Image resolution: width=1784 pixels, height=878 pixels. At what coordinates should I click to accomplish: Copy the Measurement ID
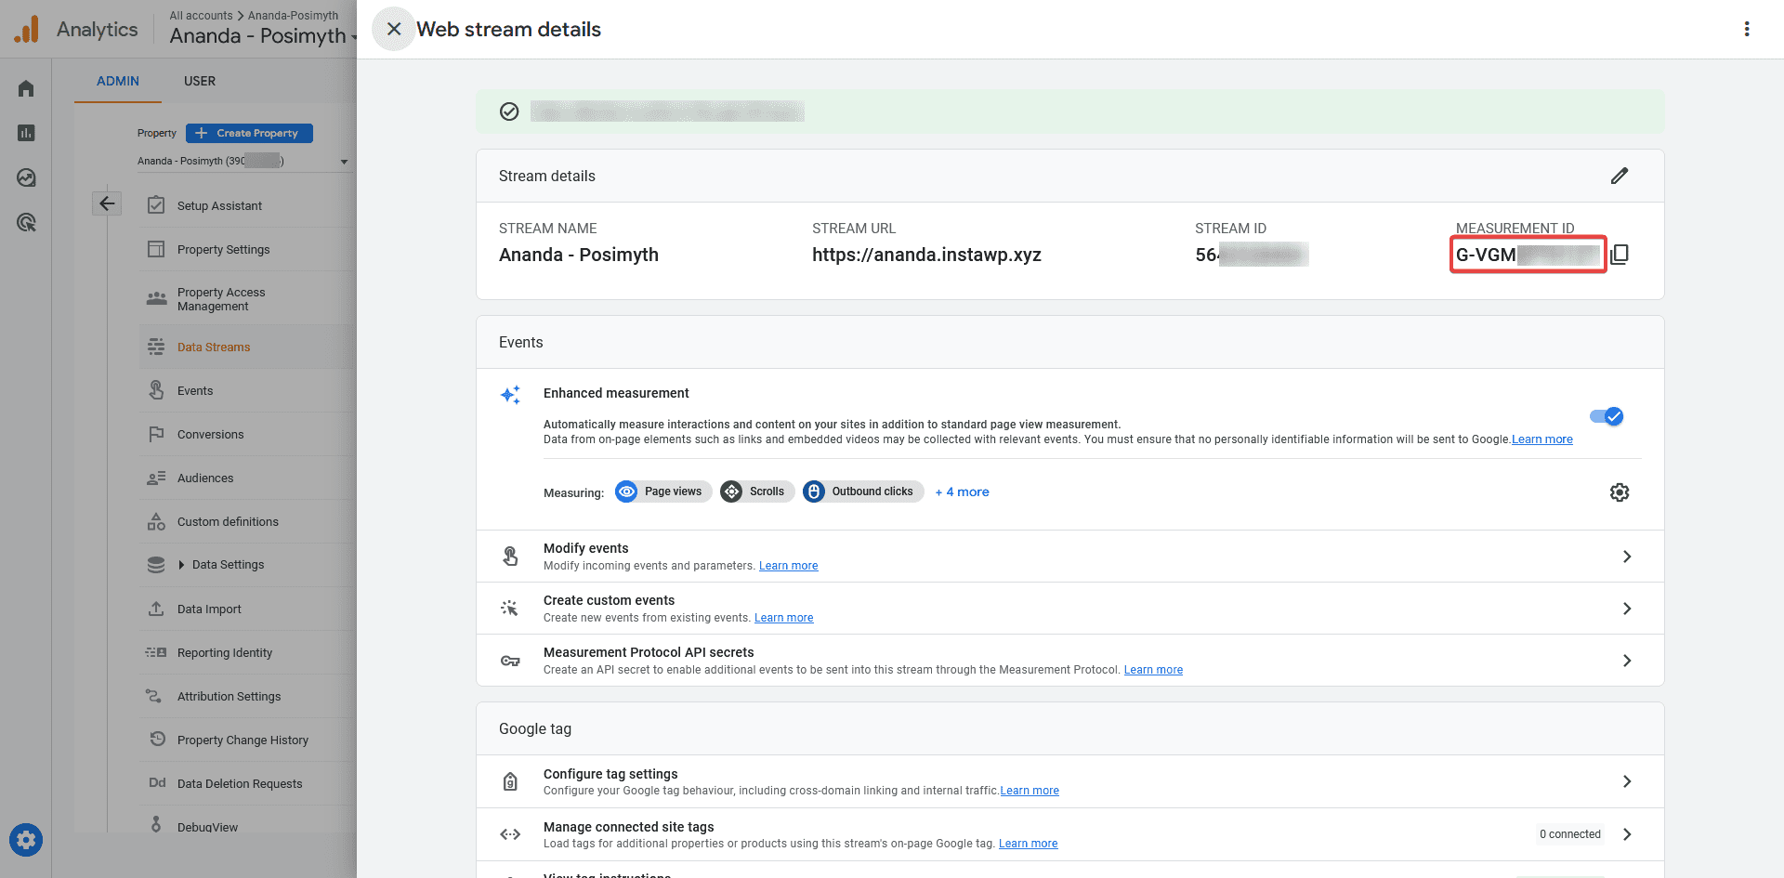(1620, 253)
